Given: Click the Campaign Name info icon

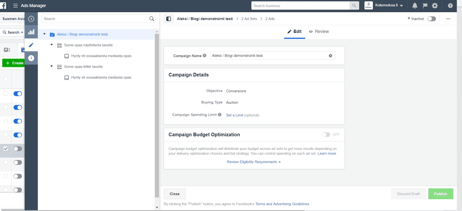Looking at the screenshot, I should click(205, 56).
